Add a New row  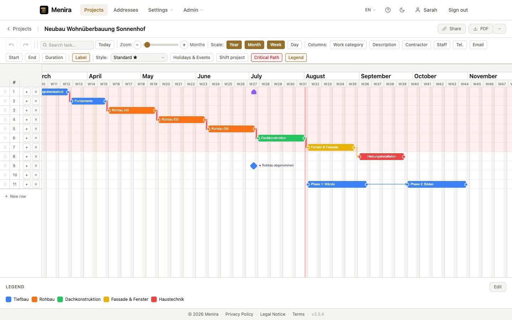point(15,196)
